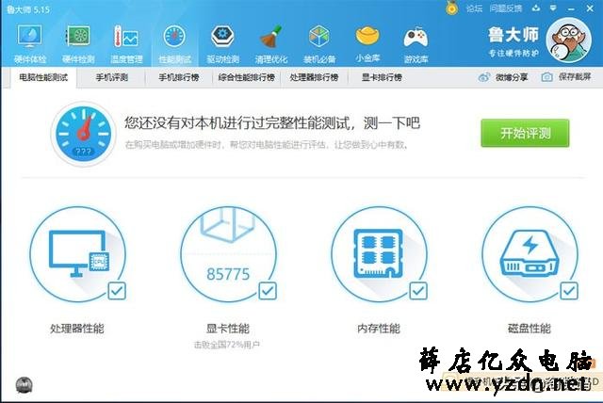Click the 处理器性能 monitor icon
603x403 pixels.
(x=78, y=254)
